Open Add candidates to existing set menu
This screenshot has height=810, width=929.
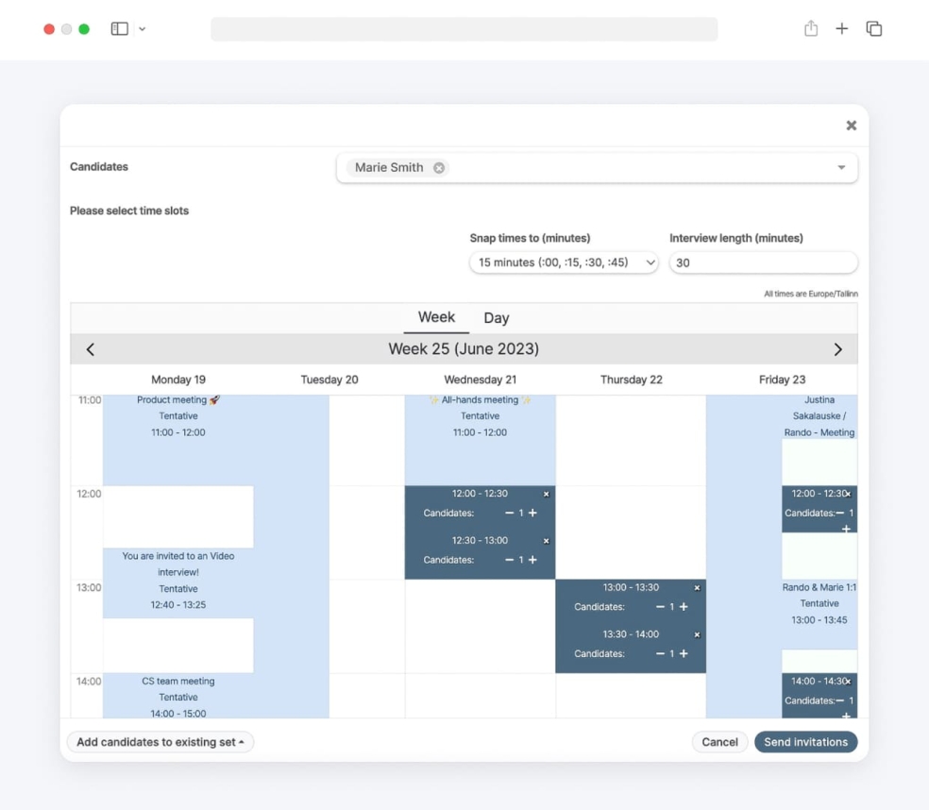160,742
